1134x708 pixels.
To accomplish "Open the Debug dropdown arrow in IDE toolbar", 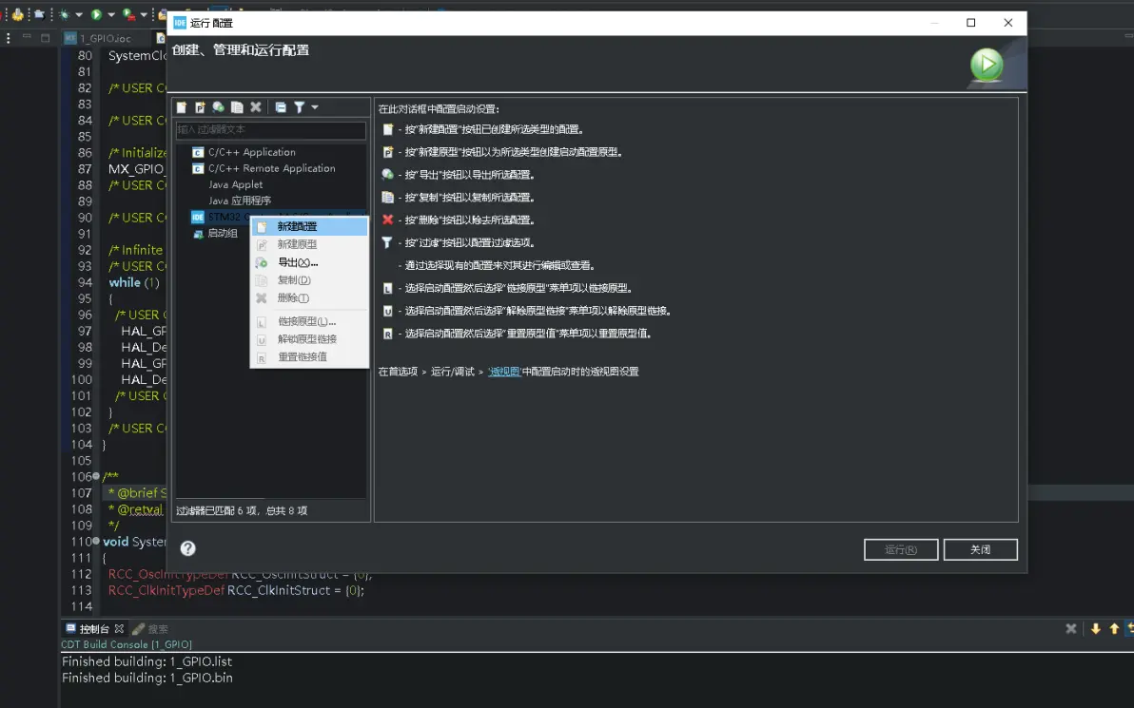I will [x=79, y=14].
